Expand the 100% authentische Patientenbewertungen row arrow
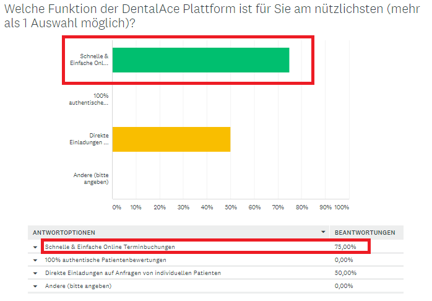 (35, 260)
